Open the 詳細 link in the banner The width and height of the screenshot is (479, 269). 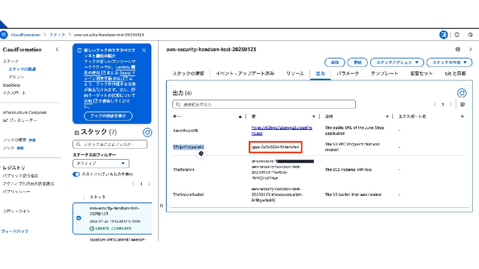[x=90, y=101]
